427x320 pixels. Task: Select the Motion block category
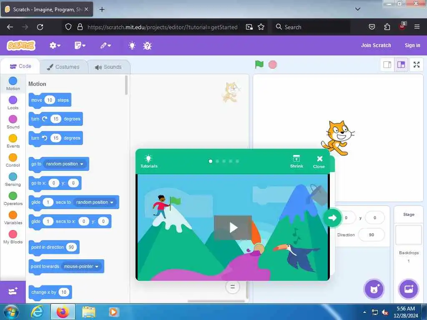[x=13, y=84]
